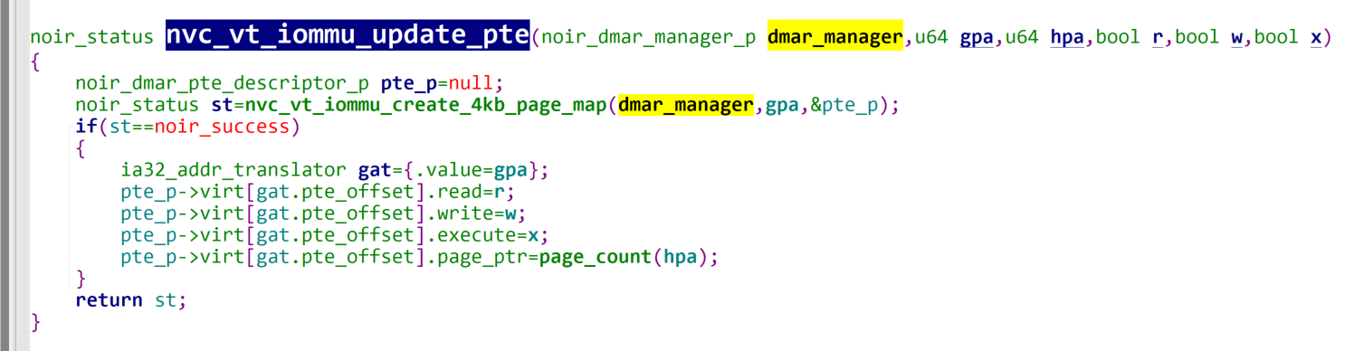This screenshot has width=1354, height=351.
Task: Click dmar_manager parameter in the function signature
Action: pos(835,38)
